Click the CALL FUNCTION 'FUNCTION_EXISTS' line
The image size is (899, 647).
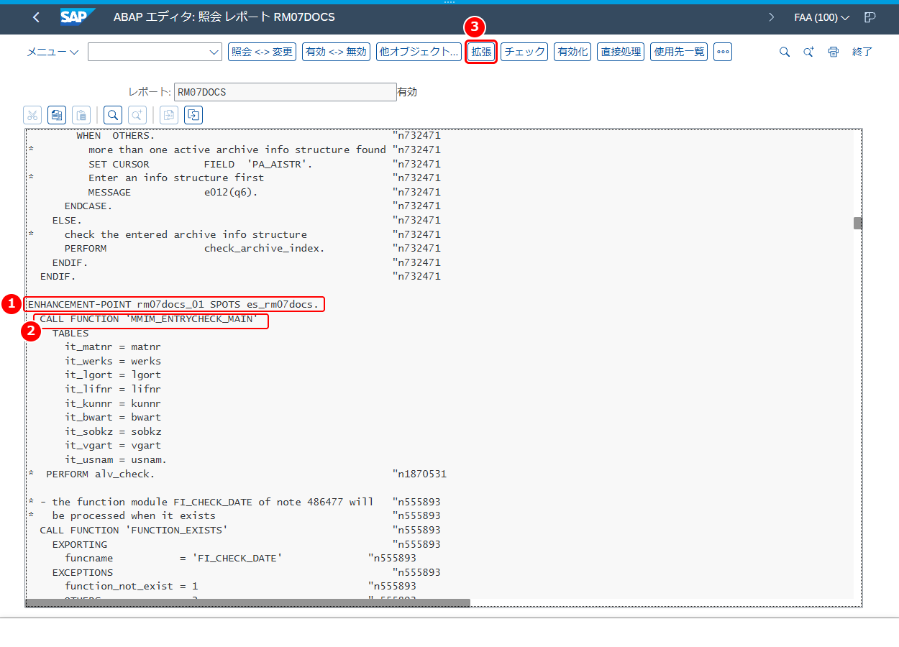(134, 530)
